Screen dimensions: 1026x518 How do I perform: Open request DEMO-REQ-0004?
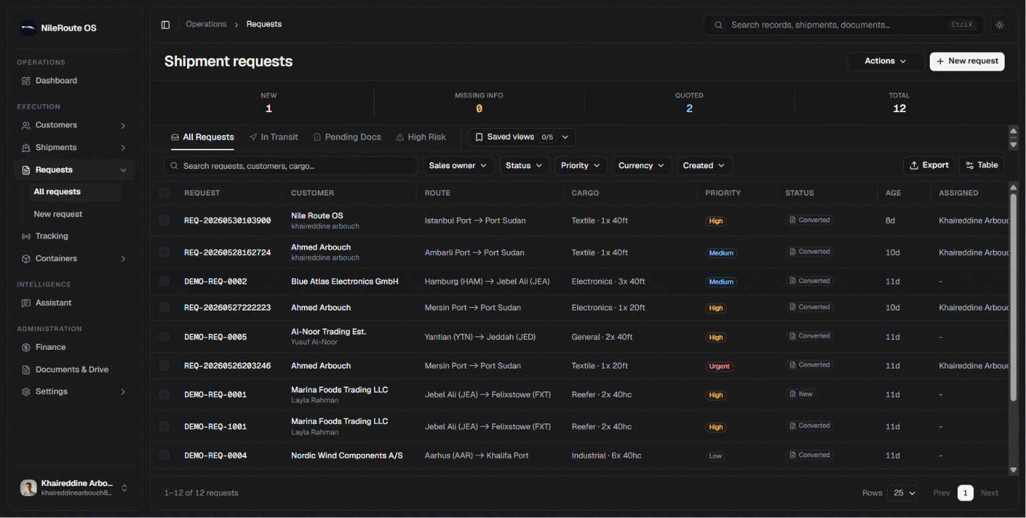[216, 456]
